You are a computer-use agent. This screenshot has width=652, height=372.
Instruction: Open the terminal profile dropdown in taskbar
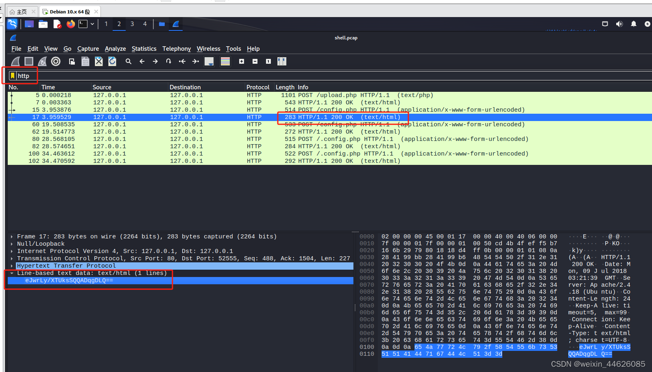coord(92,24)
